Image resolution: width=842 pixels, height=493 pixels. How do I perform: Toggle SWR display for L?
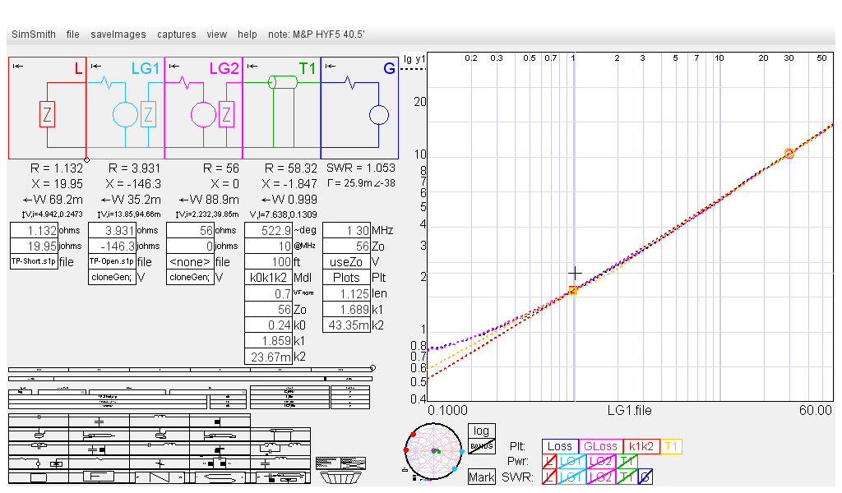pos(549,477)
